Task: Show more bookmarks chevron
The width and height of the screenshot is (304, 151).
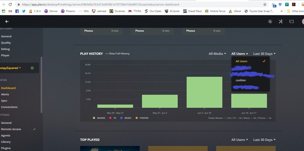Action: coord(282,11)
